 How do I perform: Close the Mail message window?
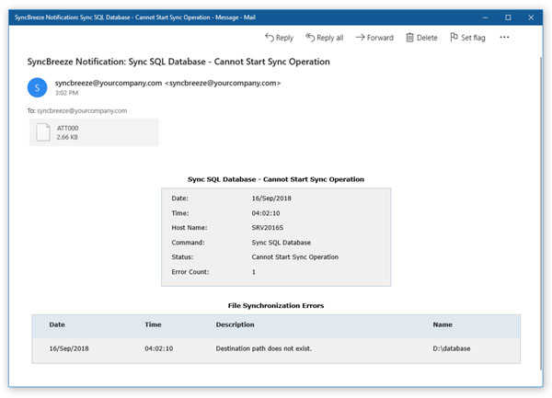click(531, 17)
